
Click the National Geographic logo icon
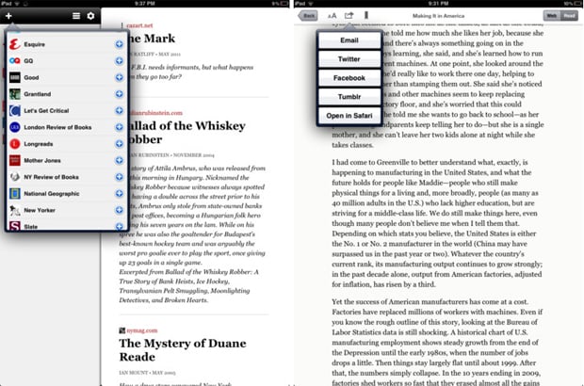click(14, 194)
